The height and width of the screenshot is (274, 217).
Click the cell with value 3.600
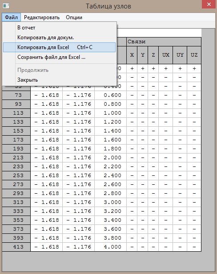[110, 229]
